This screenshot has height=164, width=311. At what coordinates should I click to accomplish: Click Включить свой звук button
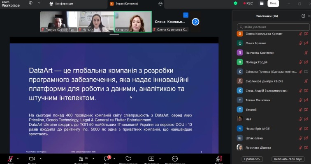pos(288,159)
